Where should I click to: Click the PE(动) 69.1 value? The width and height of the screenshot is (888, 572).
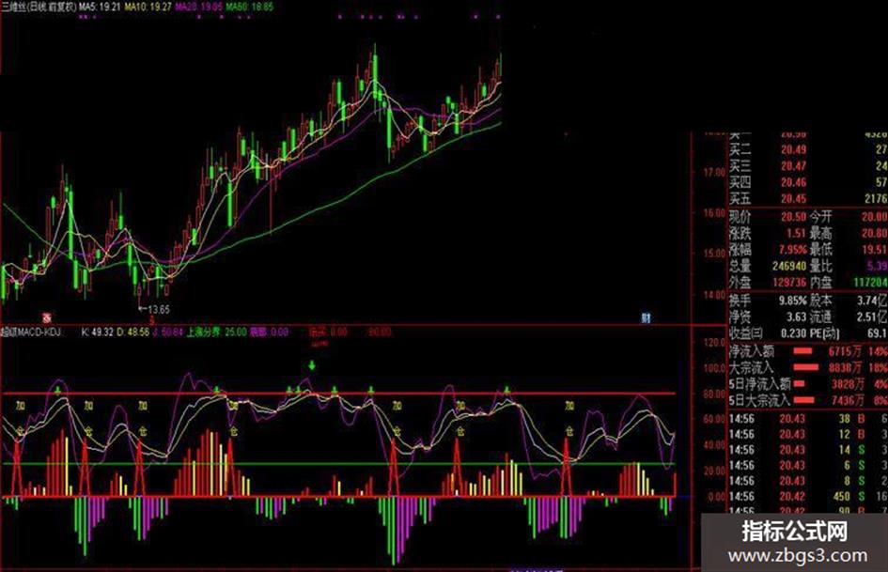pyautogui.click(x=878, y=333)
